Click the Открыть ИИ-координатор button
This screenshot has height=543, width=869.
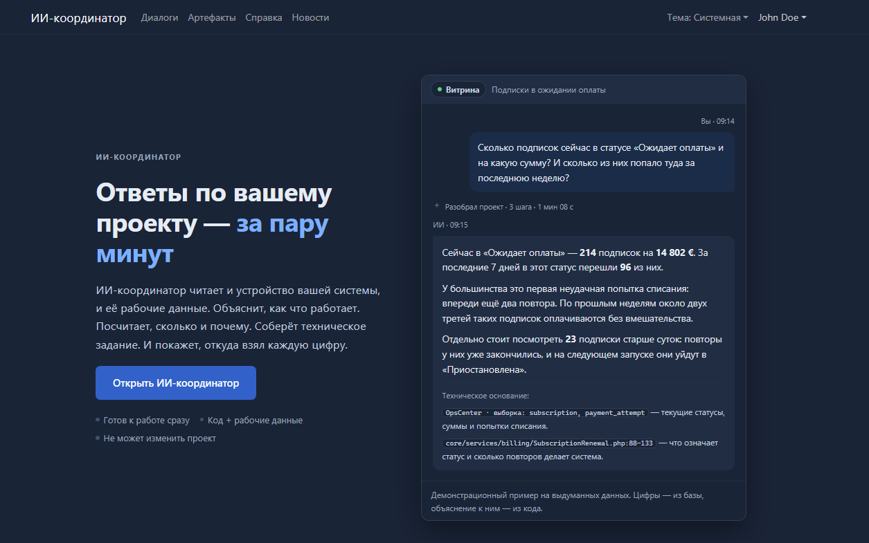coord(176,383)
